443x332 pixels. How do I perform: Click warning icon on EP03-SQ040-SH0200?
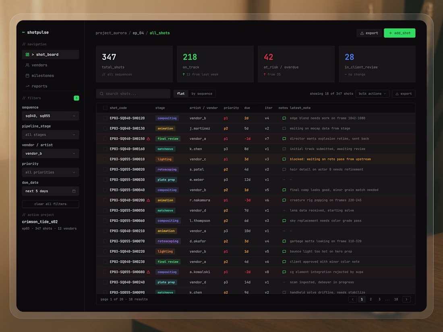tap(148, 200)
